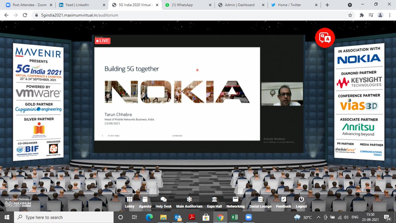Switch to WhatsApp tab
The image size is (396, 223).
point(188,5)
